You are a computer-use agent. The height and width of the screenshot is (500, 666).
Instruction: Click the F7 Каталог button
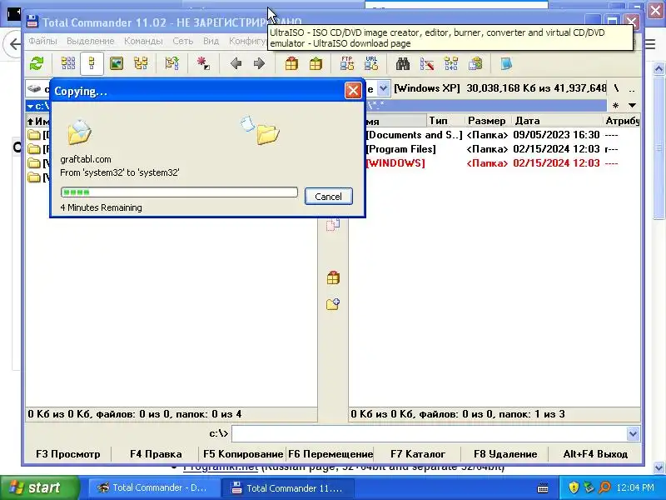(x=418, y=454)
